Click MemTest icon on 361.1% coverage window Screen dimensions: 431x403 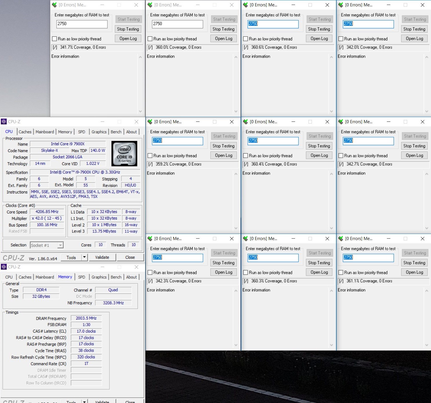click(340, 238)
